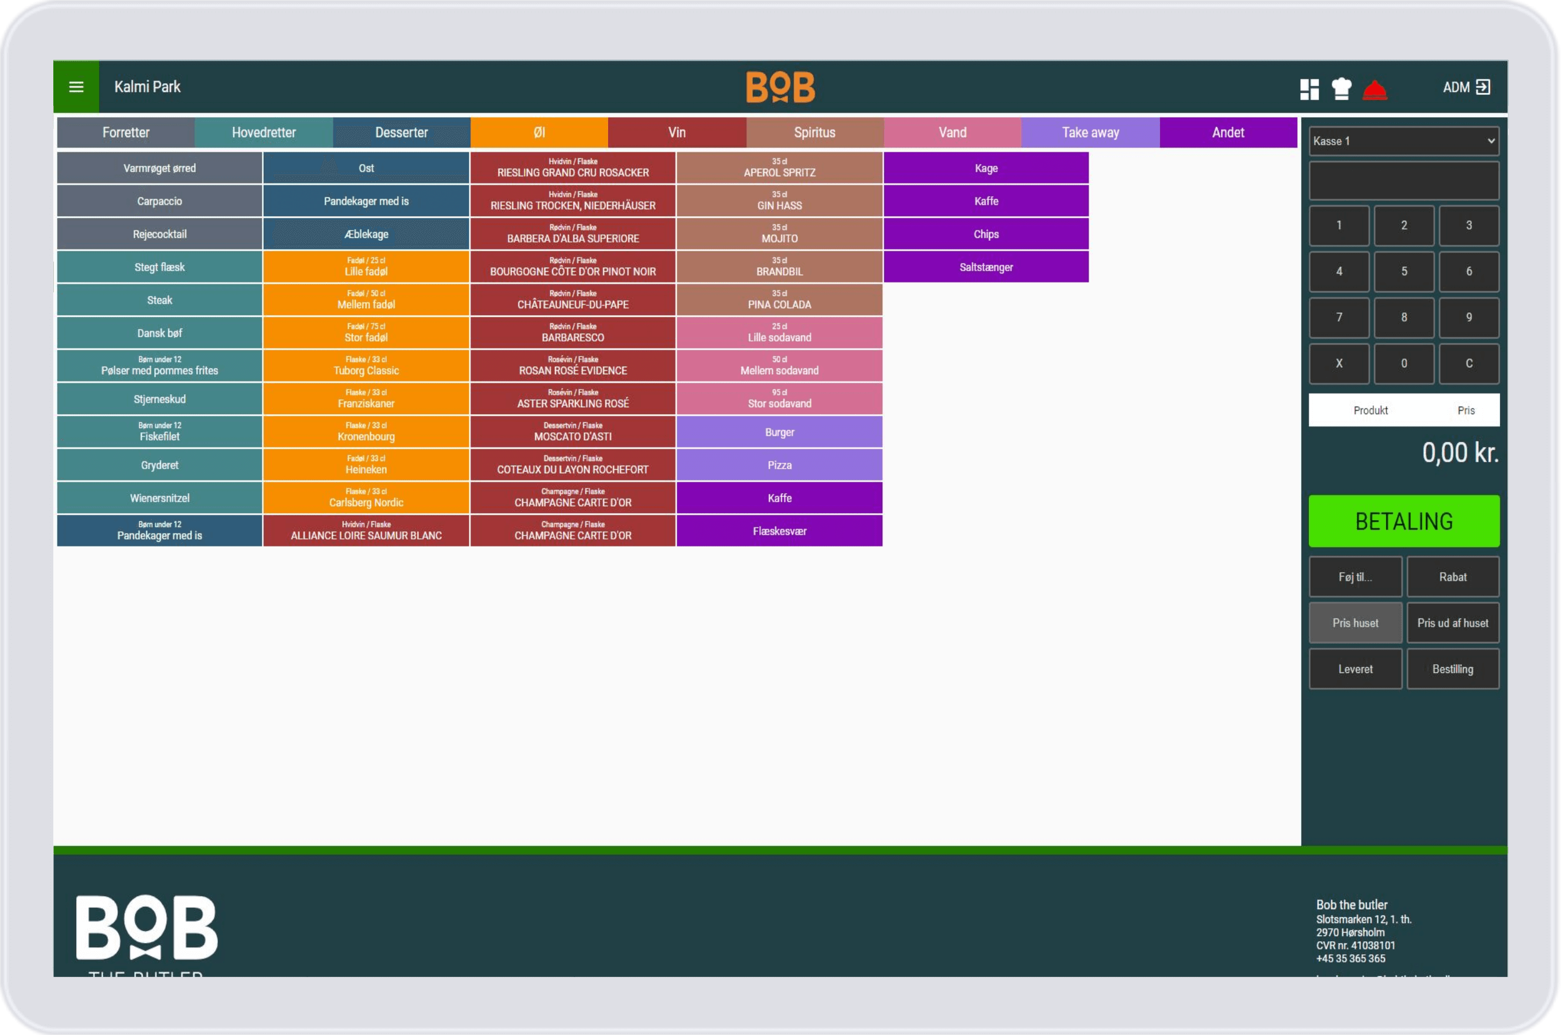Add the Æblekage dessert
The width and height of the screenshot is (1562, 1035).
[x=366, y=234]
